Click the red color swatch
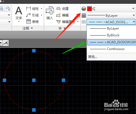This screenshot has height=114, width=136. pos(89,9)
